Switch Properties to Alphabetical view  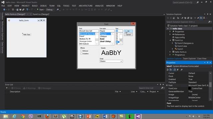point(171,70)
